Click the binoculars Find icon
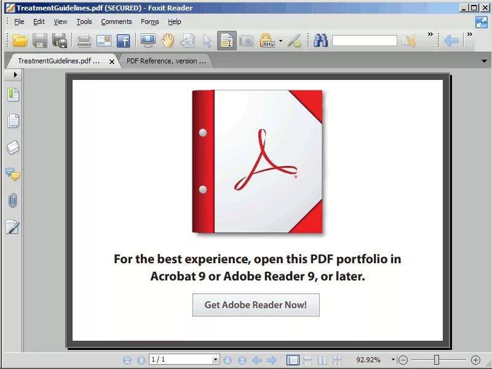This screenshot has width=492, height=369. (320, 41)
